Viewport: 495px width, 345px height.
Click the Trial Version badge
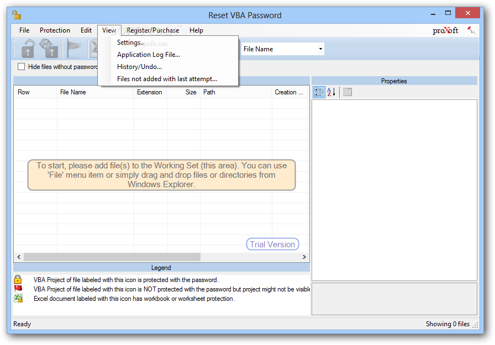pos(272,244)
